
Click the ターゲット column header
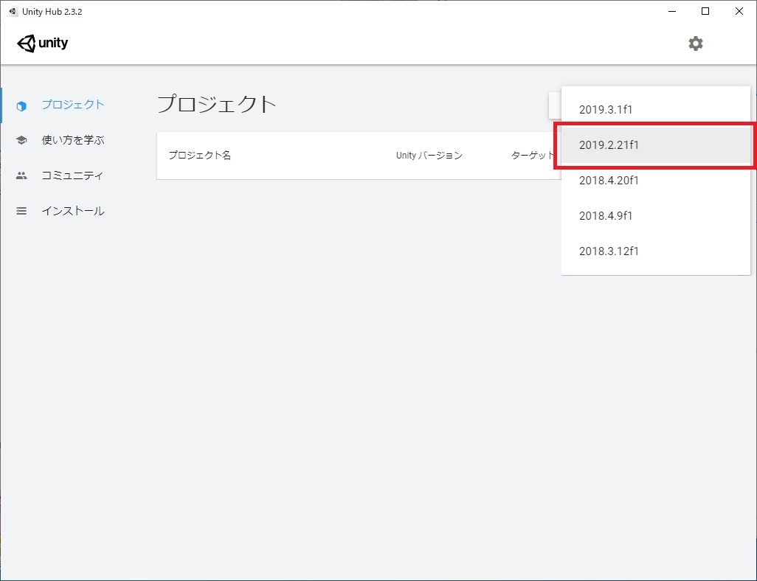[x=533, y=156]
